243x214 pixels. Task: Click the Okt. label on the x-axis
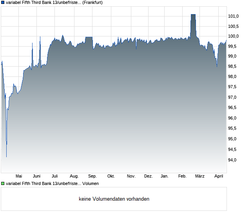coord(111,176)
